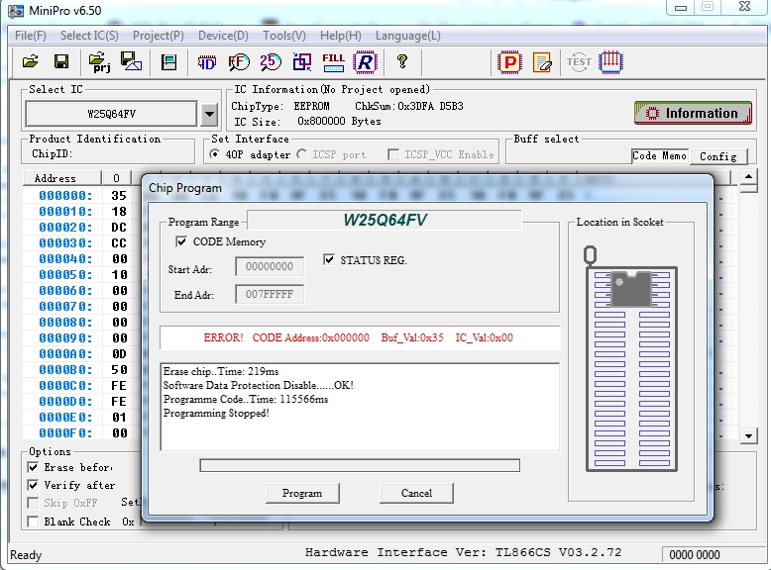Click hex value DC at address 000020
This screenshot has width=771, height=570.
[119, 228]
